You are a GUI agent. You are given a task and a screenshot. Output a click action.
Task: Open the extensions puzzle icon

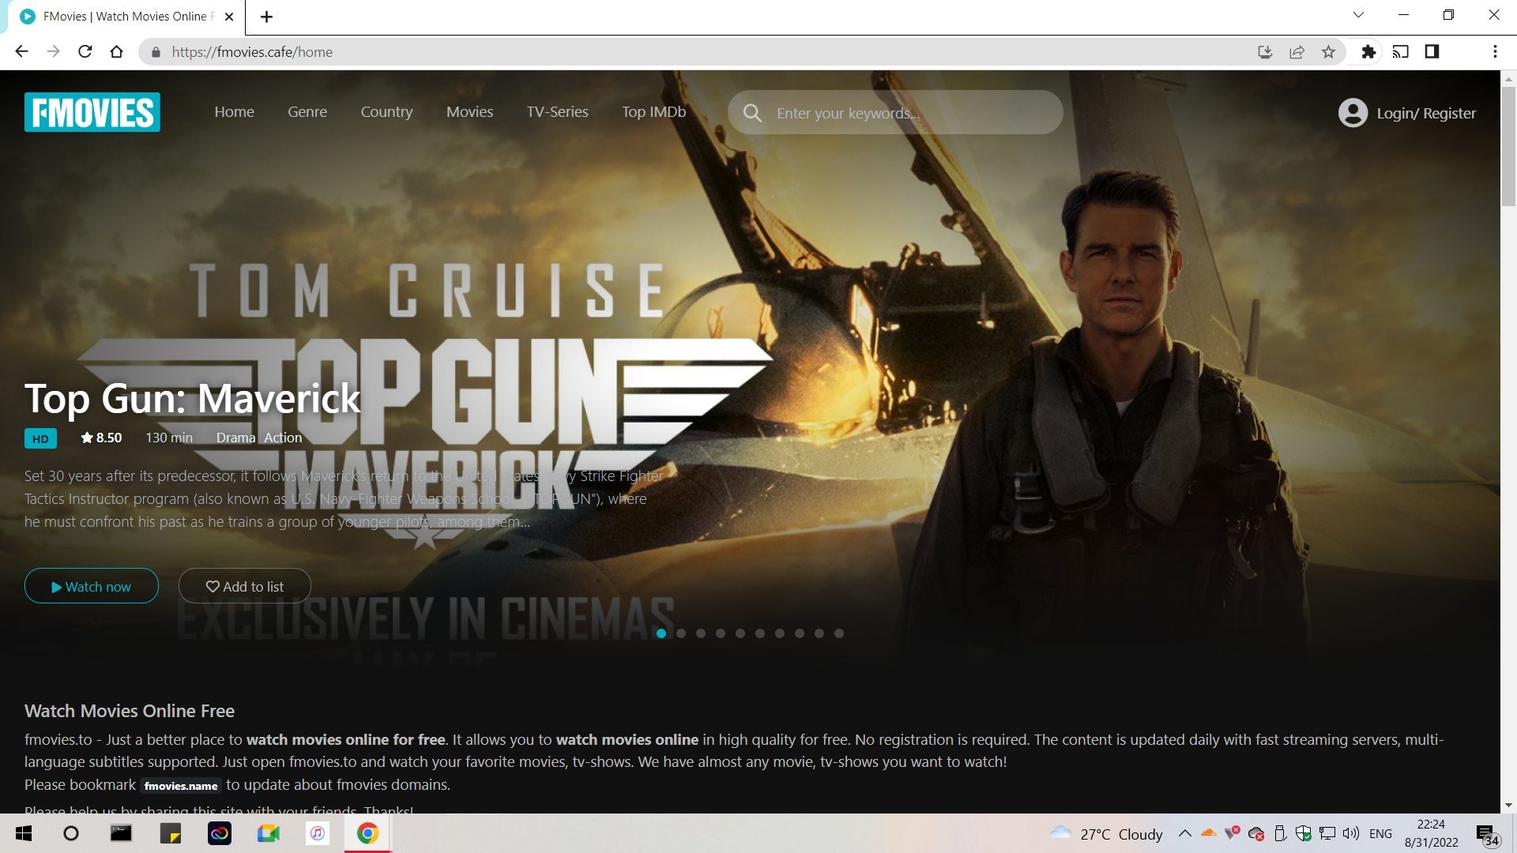[x=1368, y=52]
